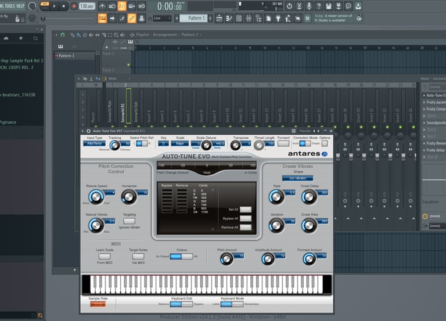Image resolution: width=446 pixels, height=321 pixels.
Task: Toggle the Playlist magnet snap icon
Action: pos(63,35)
